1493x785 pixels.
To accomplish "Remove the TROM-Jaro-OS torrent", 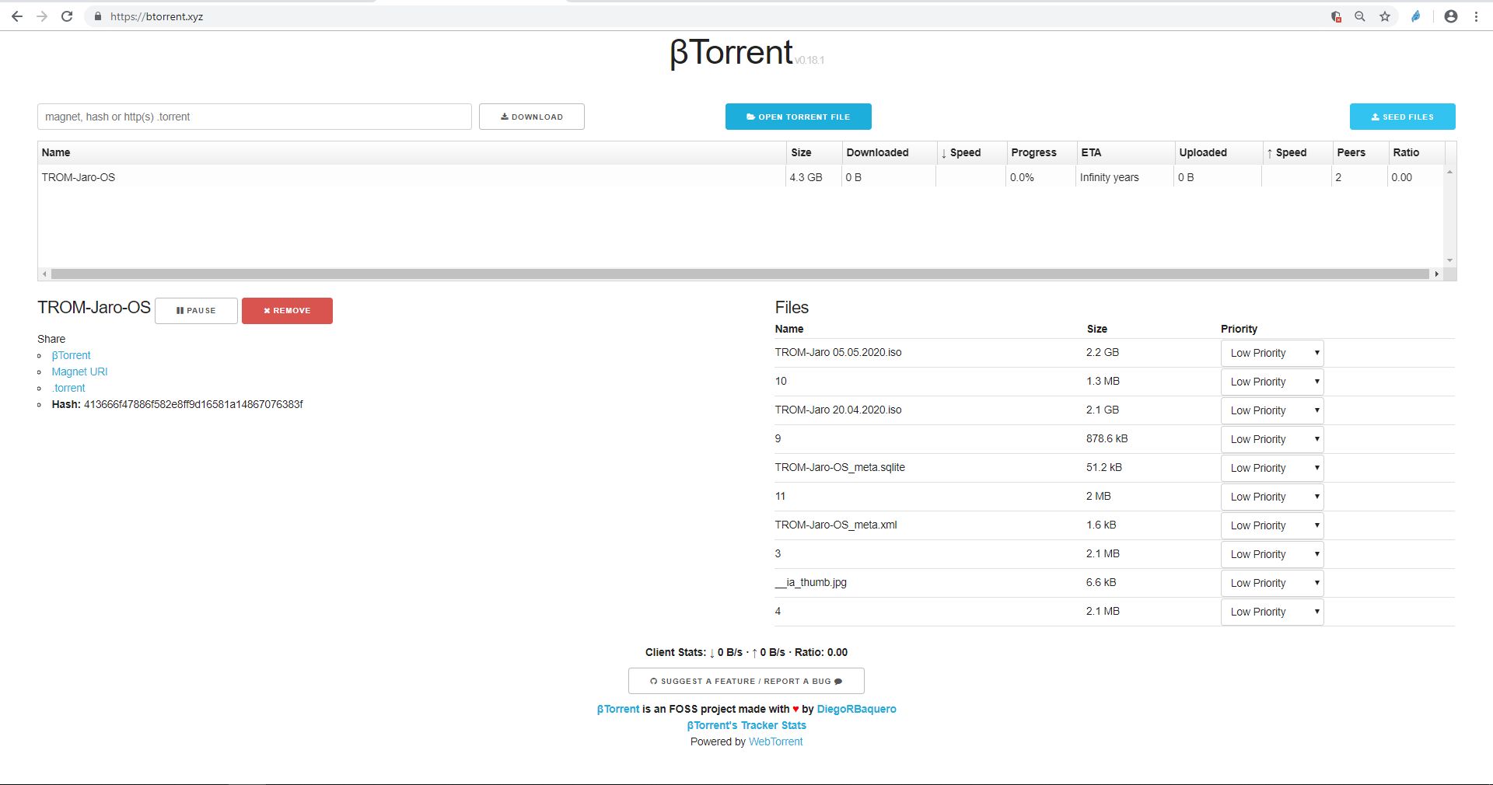I will tap(287, 311).
